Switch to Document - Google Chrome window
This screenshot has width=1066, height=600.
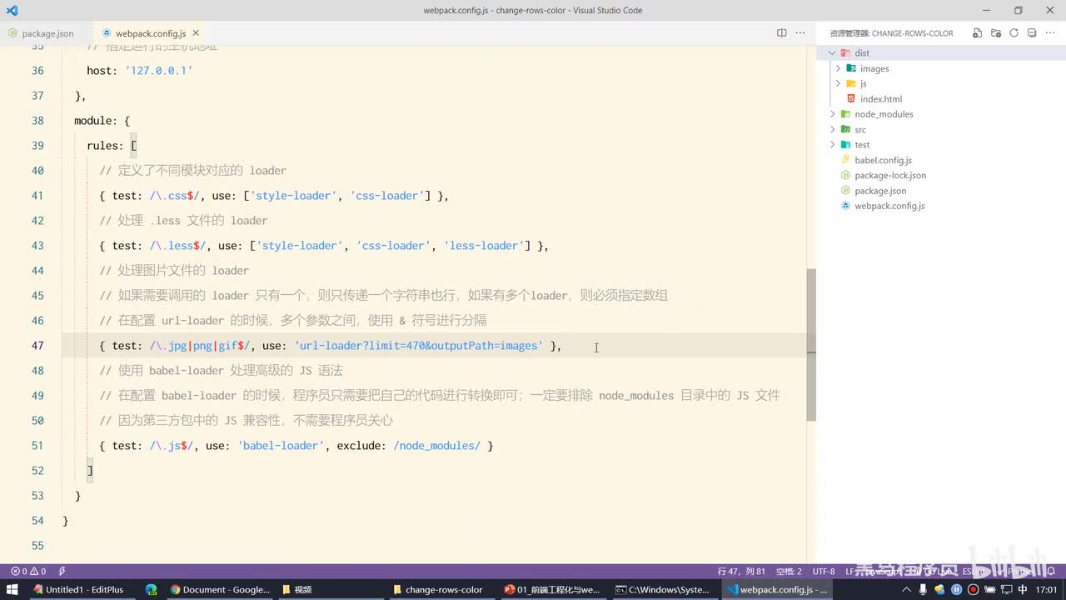pyautogui.click(x=220, y=589)
